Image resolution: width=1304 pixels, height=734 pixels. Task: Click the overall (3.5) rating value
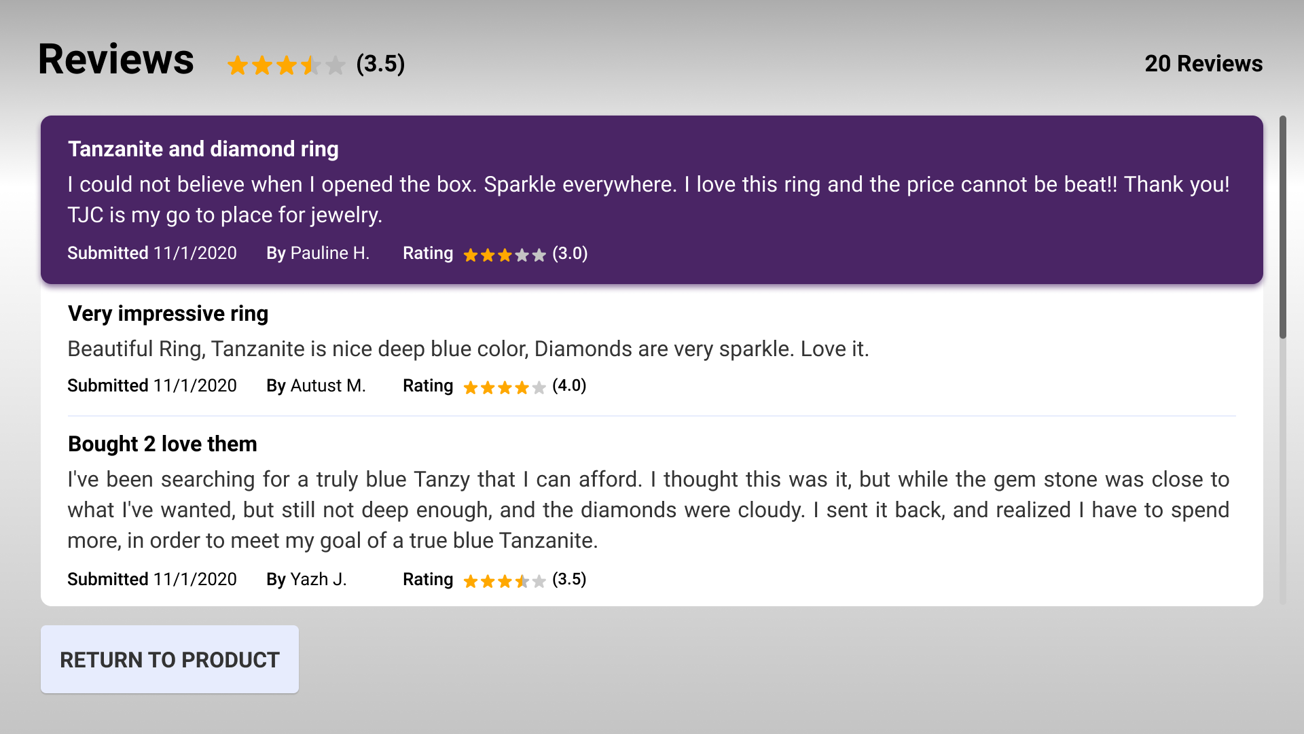pos(380,64)
